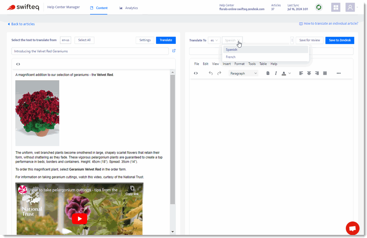
Task: Open the Insert menu
Action: pyautogui.click(x=227, y=64)
